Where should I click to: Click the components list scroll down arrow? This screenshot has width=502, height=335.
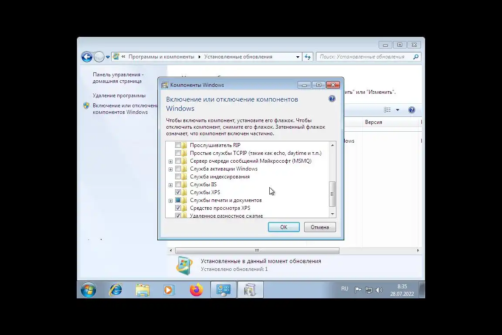tap(332, 214)
